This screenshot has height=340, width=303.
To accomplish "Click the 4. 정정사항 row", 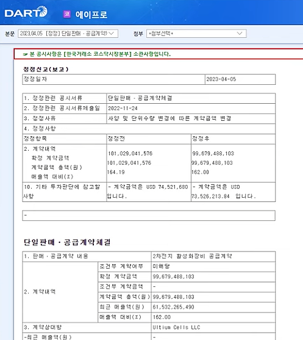I will tap(149, 129).
